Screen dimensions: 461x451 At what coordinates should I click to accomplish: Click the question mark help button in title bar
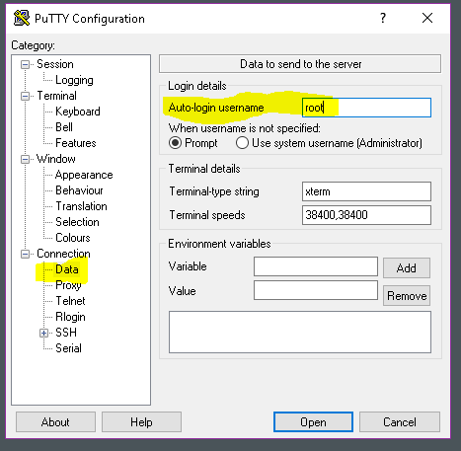pyautogui.click(x=383, y=18)
